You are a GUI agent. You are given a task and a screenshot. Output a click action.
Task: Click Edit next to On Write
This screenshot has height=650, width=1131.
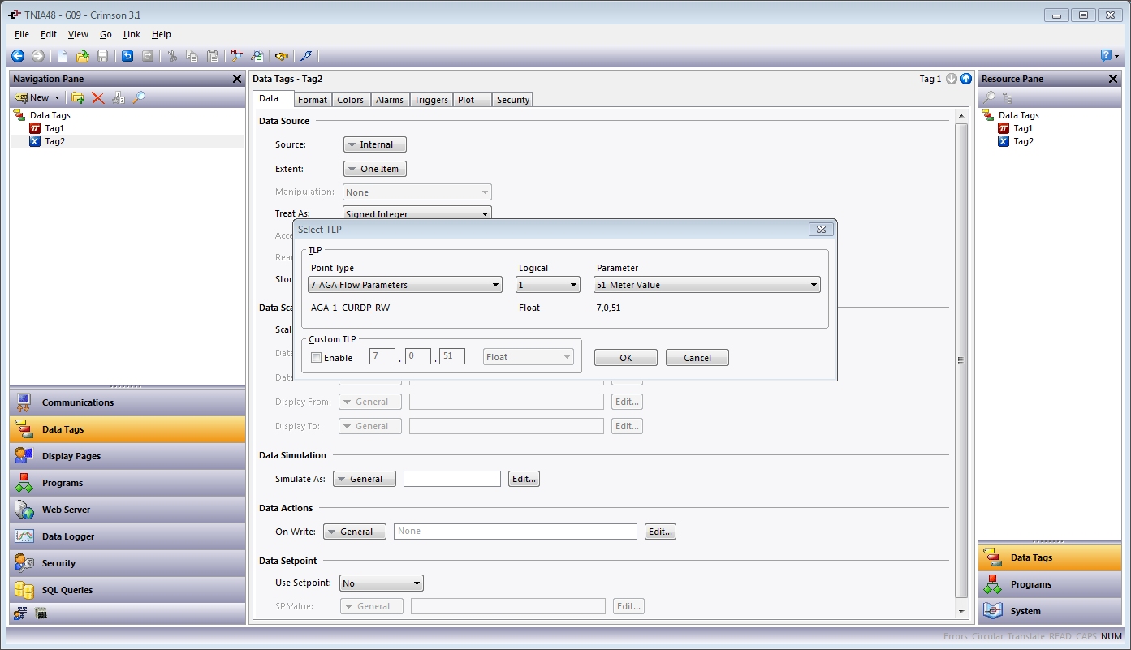pyautogui.click(x=660, y=532)
